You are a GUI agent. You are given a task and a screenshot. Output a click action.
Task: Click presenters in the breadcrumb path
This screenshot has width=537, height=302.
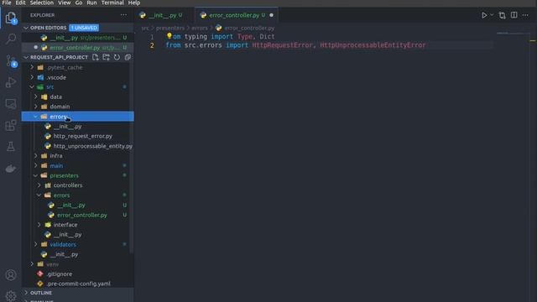click(170, 28)
